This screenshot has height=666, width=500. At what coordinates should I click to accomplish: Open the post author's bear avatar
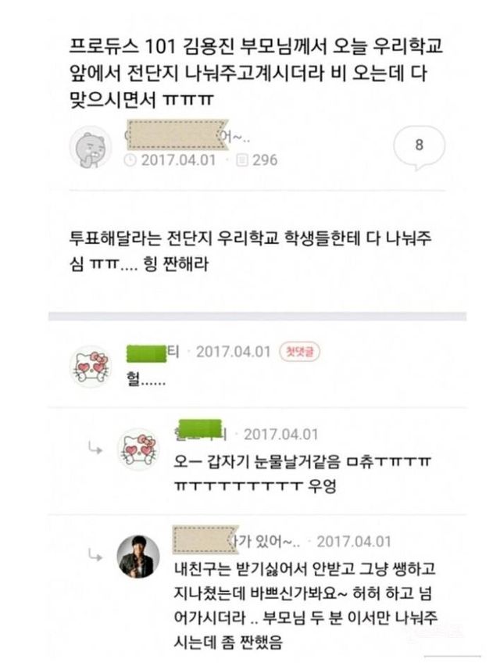[91, 148]
